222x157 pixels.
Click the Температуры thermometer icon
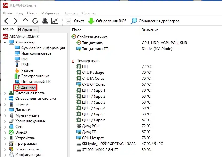(73, 61)
